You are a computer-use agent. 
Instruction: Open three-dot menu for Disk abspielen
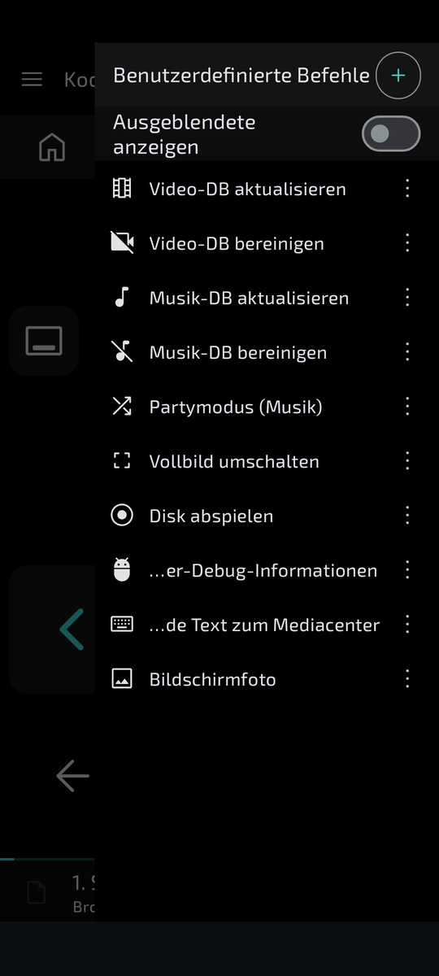pyautogui.click(x=407, y=516)
